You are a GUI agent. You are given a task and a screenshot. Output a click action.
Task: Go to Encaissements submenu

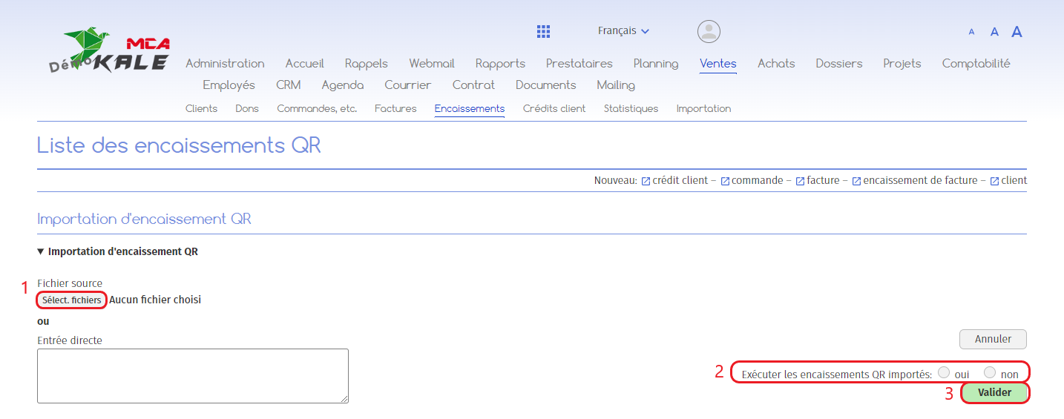click(x=470, y=108)
